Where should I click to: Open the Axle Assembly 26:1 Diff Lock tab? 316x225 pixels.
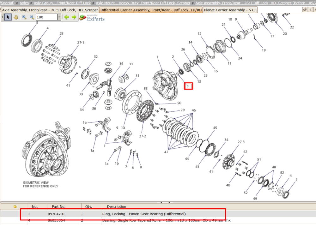tap(50, 10)
